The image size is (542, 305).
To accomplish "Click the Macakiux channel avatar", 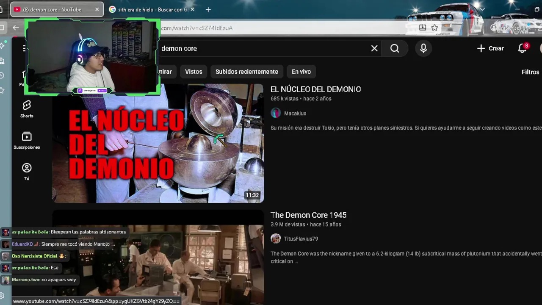I will coord(276,113).
